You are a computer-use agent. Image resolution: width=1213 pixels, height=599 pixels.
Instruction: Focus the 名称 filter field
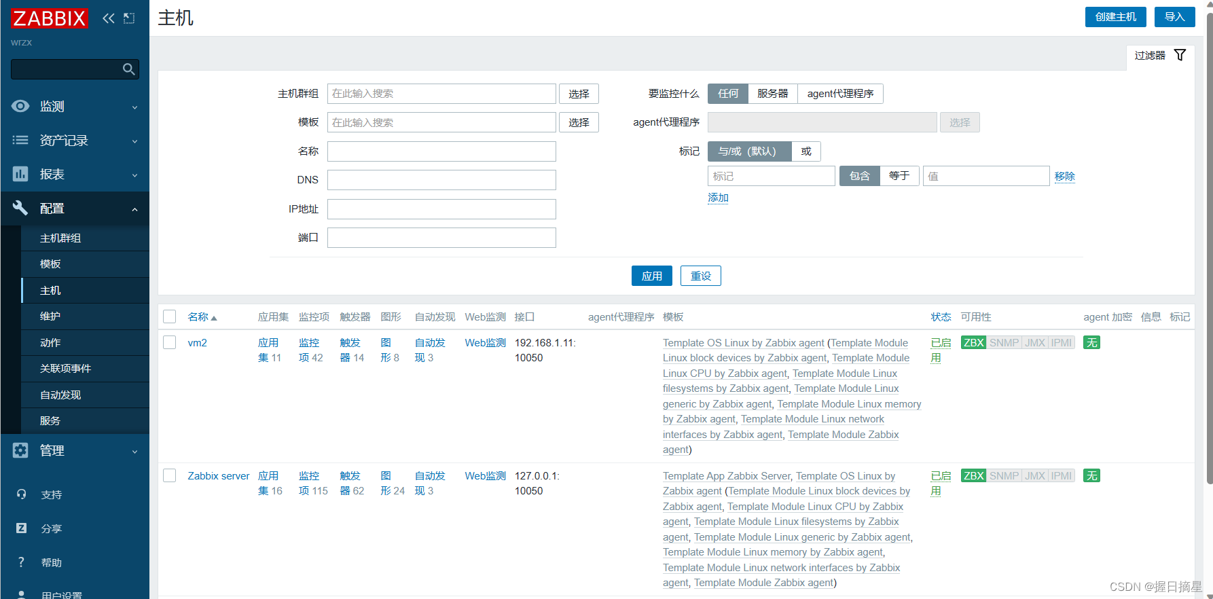(441, 151)
